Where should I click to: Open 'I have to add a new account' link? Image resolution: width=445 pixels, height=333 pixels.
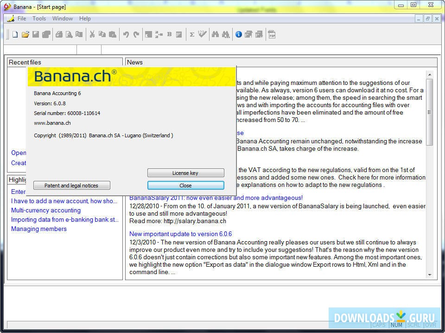click(x=64, y=201)
